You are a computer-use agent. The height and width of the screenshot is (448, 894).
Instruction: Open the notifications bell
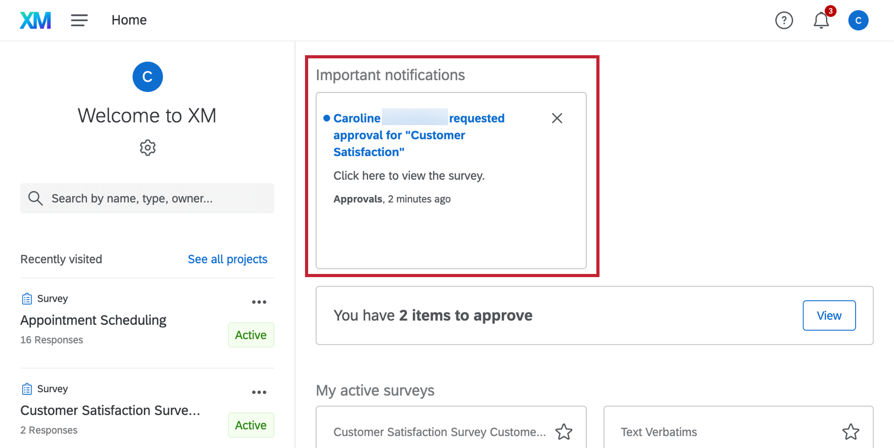[821, 21]
